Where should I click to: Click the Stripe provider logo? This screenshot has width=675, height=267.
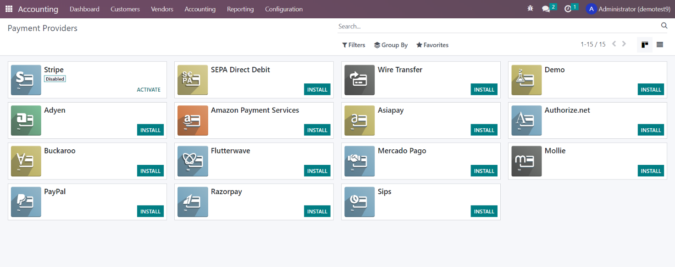click(x=26, y=80)
